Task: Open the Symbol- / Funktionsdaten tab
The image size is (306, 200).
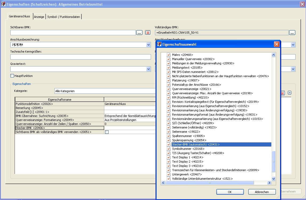Action: click(x=63, y=17)
